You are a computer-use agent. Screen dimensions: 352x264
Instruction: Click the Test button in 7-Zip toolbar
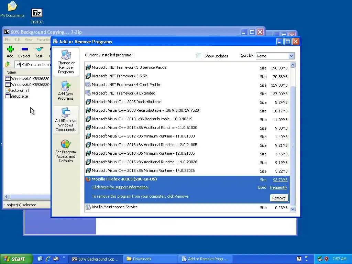pos(39,52)
